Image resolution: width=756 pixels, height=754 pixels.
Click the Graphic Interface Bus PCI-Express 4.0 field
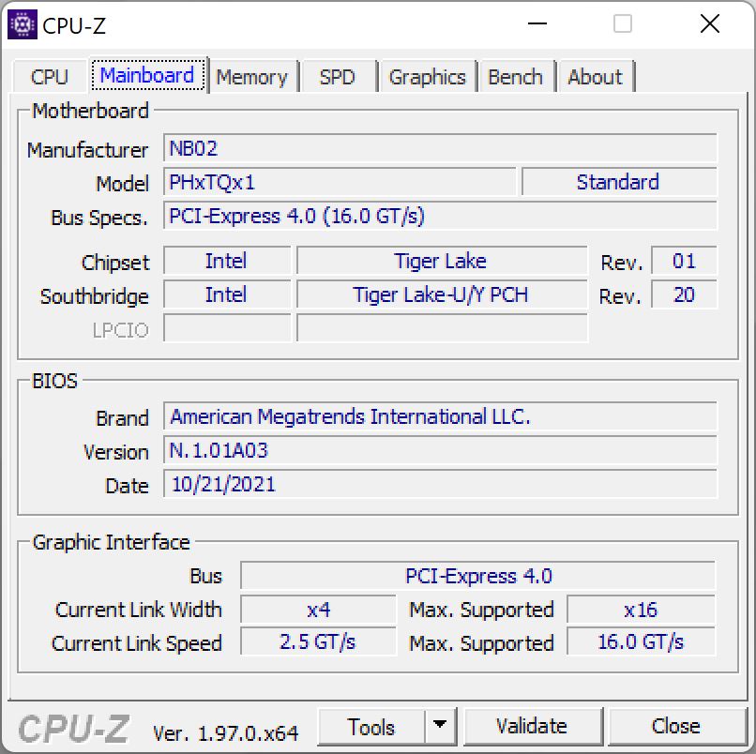click(477, 576)
